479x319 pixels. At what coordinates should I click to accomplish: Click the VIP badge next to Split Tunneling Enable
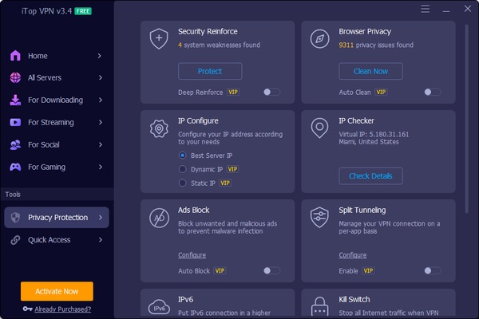[x=368, y=271]
